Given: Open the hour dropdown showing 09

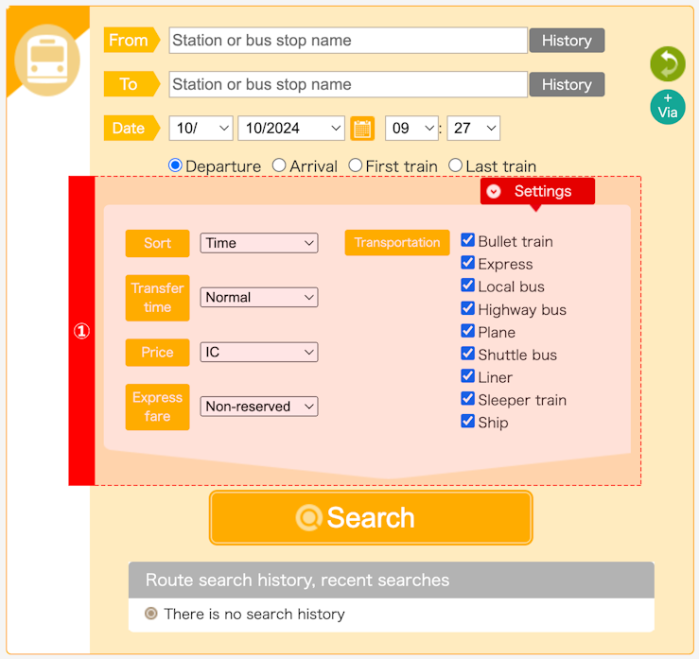Looking at the screenshot, I should pyautogui.click(x=411, y=129).
